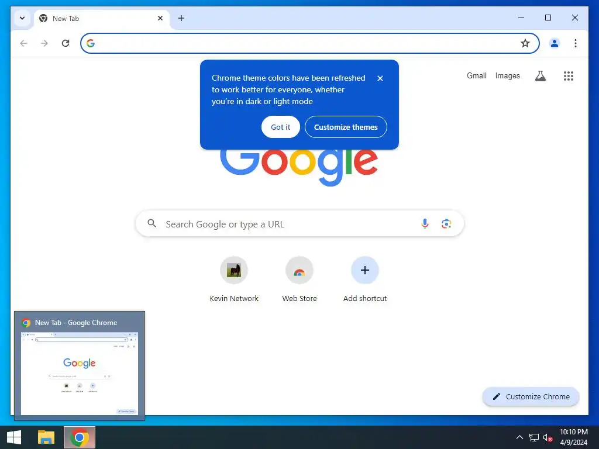Click the magnifier icon in search box
Viewport: 599px width, 449px height.
(x=152, y=223)
